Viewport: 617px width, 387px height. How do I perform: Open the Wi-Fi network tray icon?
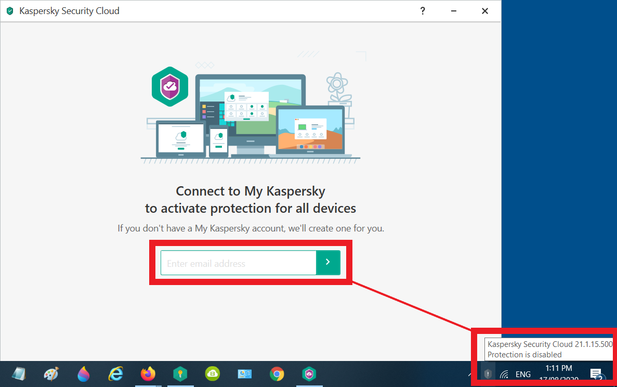(x=504, y=374)
